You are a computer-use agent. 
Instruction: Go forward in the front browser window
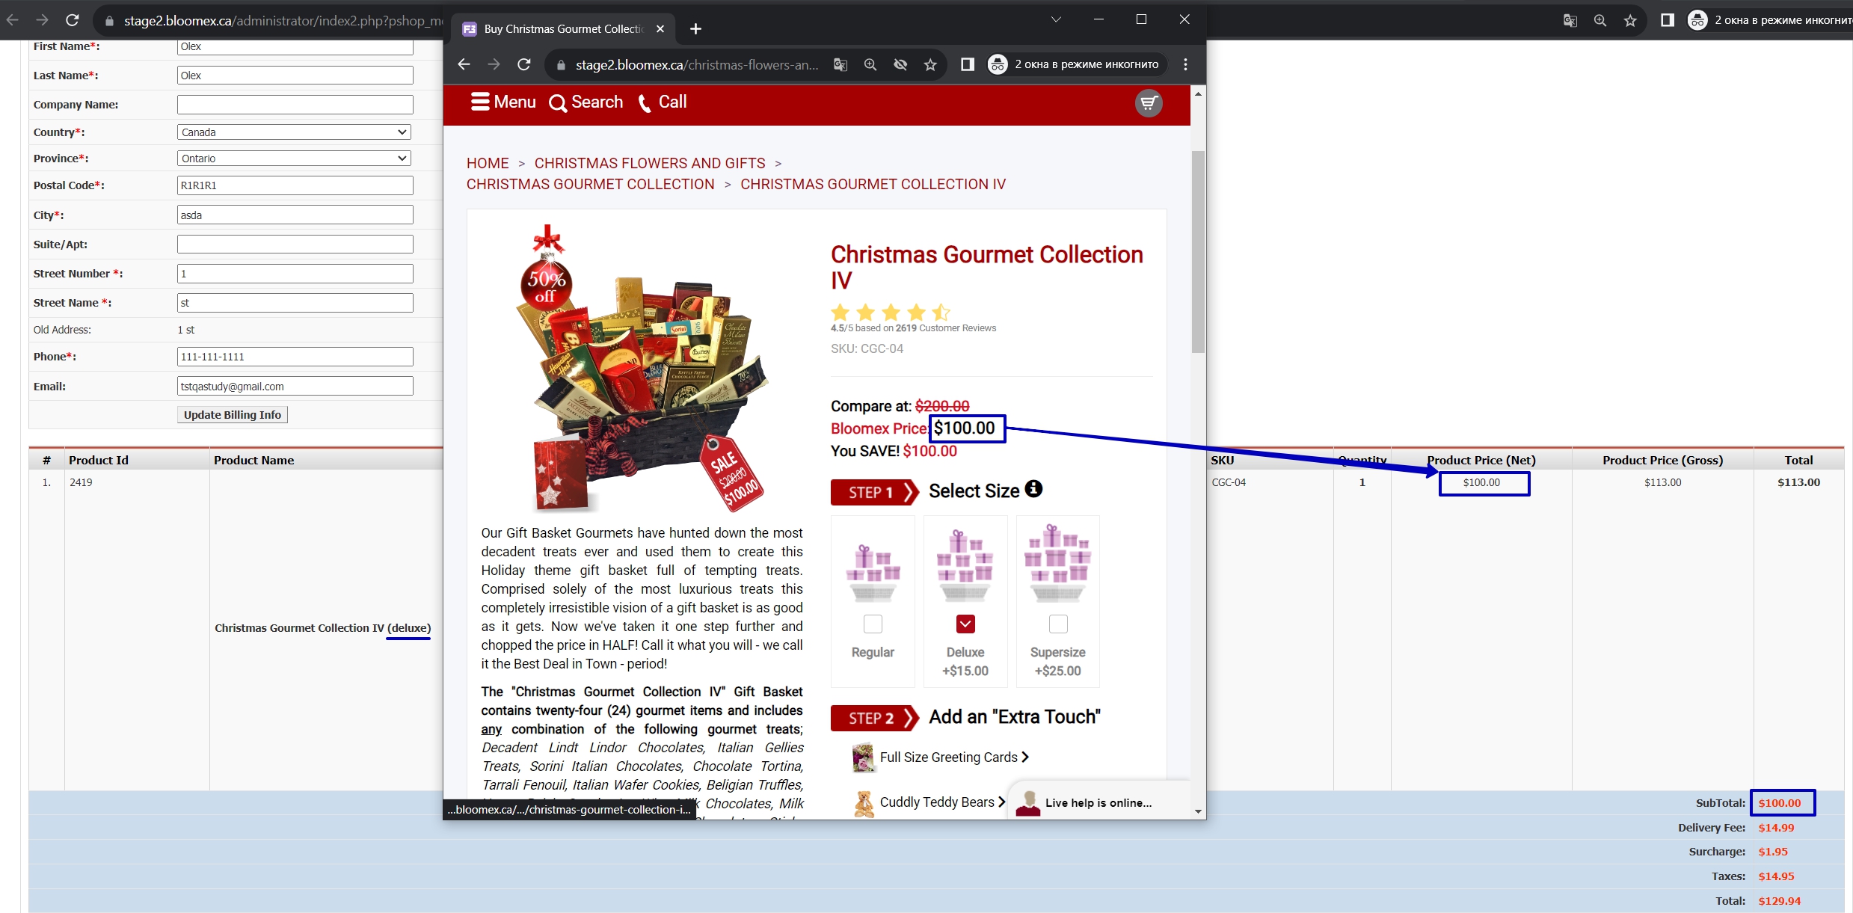(494, 64)
